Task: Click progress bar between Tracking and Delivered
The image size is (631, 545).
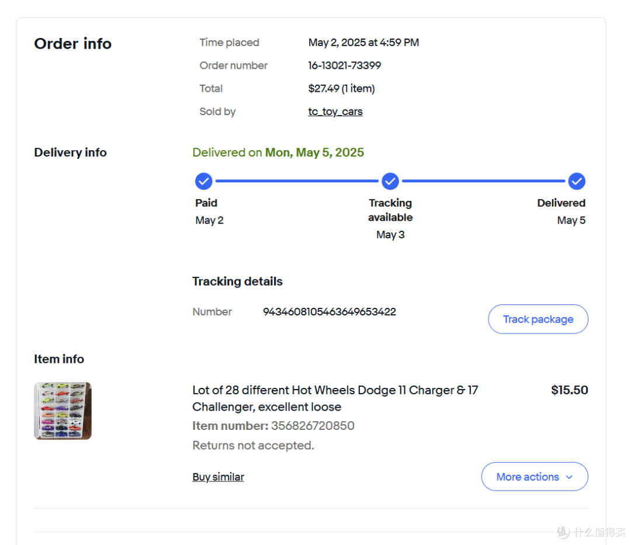Action: tap(483, 181)
